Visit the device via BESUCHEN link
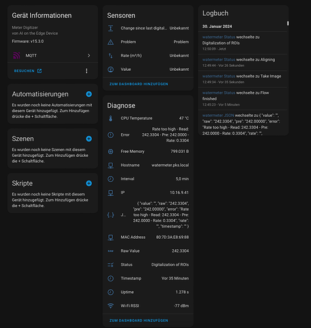Viewport: 311px width, 328px height. click(x=28, y=71)
